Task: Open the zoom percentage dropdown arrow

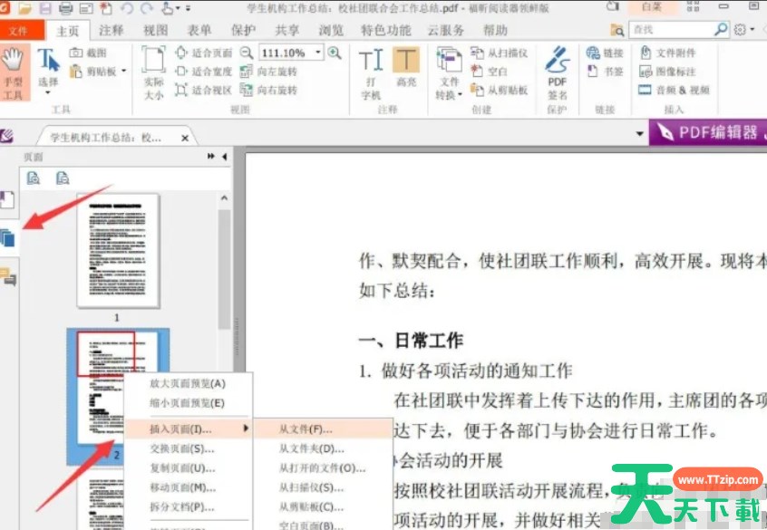Action: pos(318,53)
